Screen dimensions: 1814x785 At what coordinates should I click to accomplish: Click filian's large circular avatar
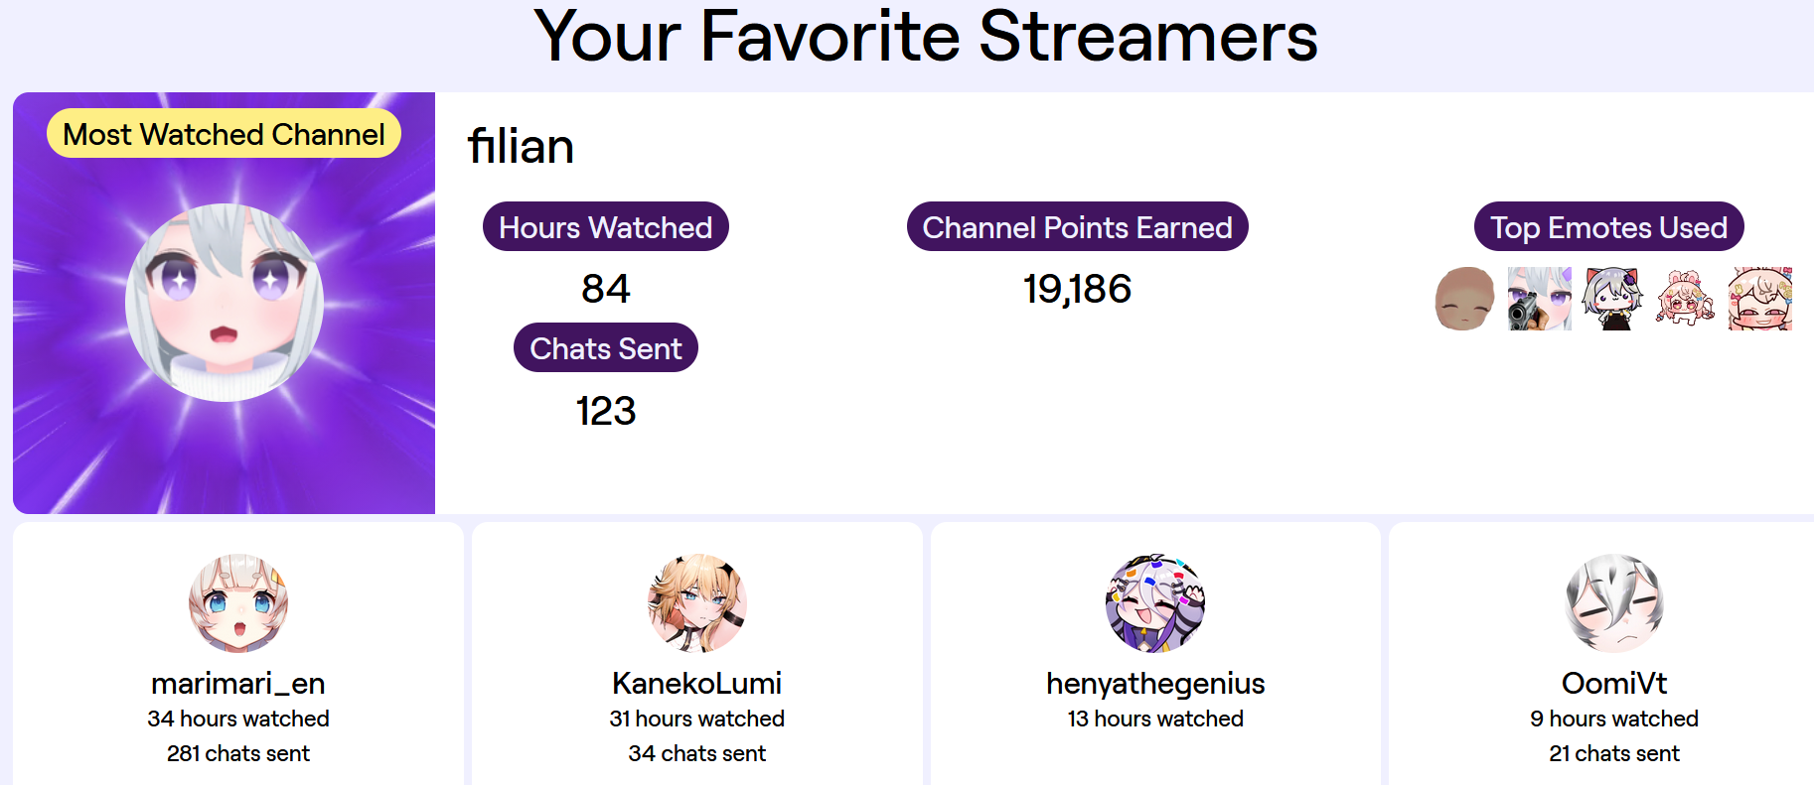tap(225, 303)
